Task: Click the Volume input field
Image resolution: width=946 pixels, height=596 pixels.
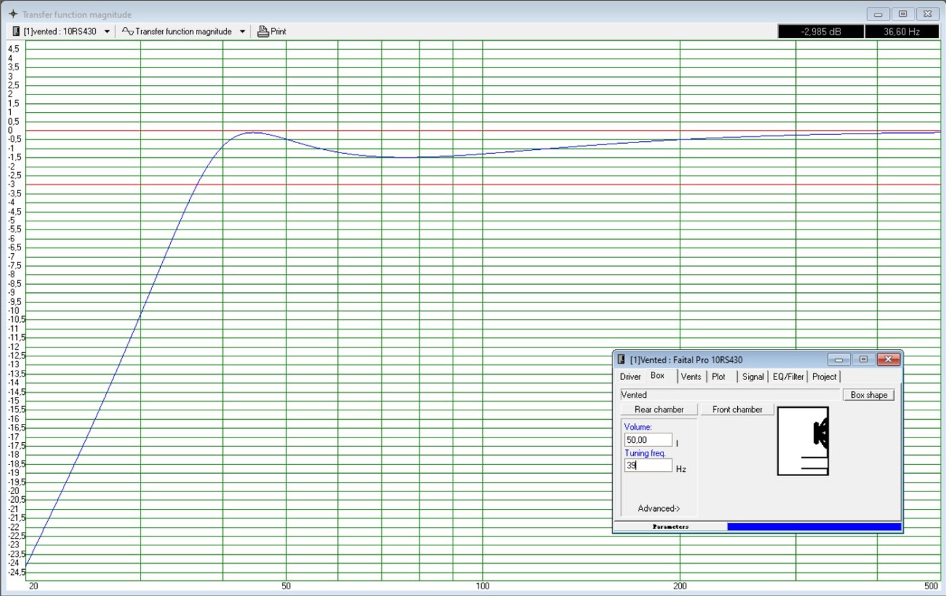Action: click(648, 440)
